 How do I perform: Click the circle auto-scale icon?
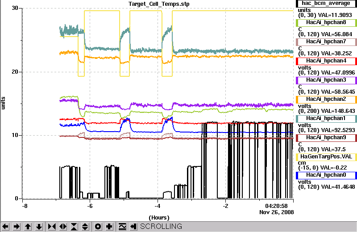[x=98, y=227]
